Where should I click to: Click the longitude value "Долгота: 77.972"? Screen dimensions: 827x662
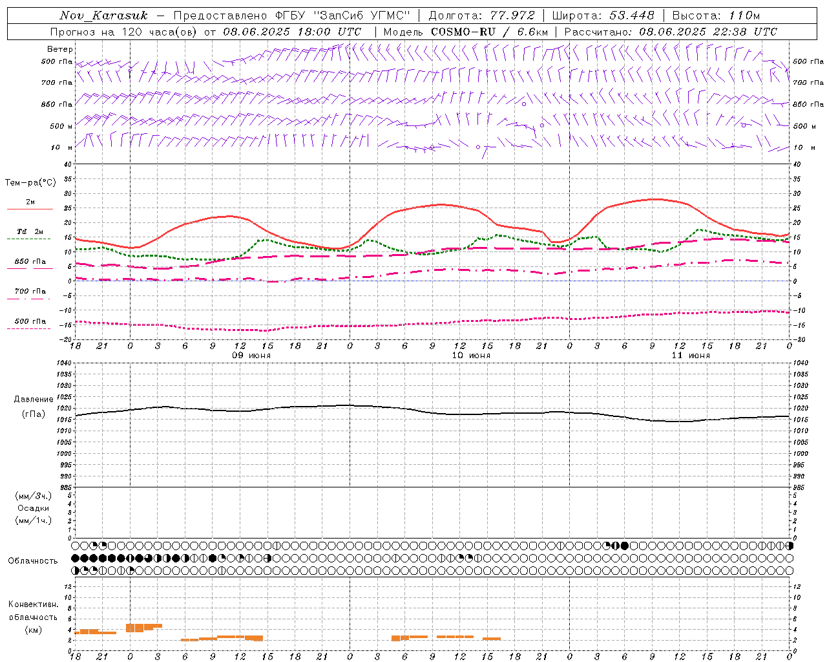pos(481,16)
